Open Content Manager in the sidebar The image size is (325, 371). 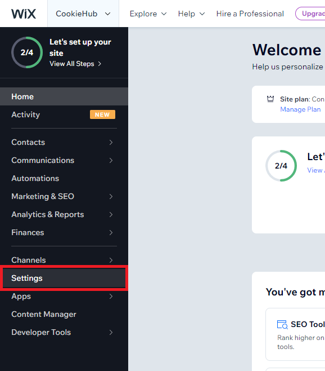[64, 314]
